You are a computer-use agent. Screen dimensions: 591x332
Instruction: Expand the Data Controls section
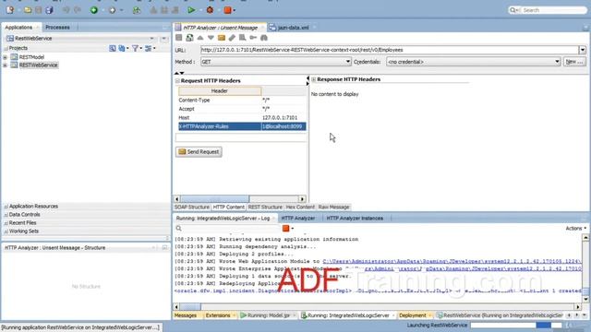[x=6, y=215]
